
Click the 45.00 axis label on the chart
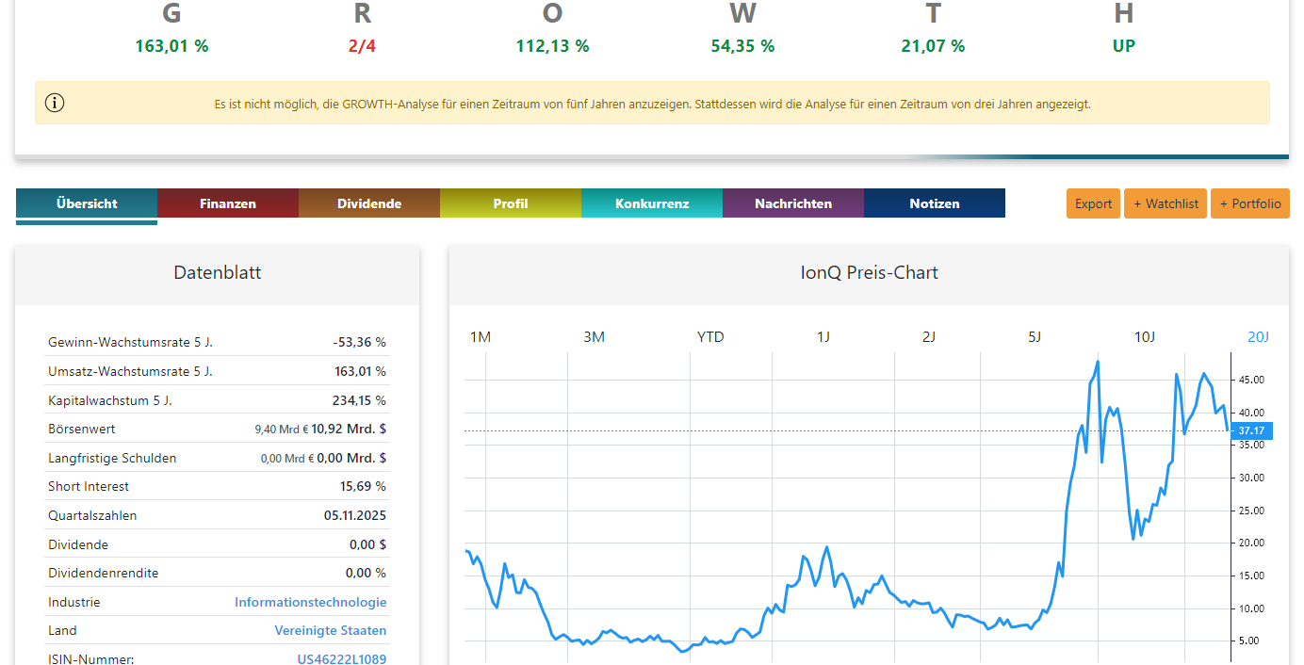(1252, 380)
